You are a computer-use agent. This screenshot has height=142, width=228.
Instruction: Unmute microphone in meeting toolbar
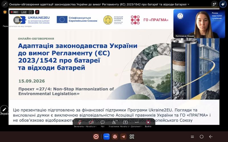coord(80,124)
